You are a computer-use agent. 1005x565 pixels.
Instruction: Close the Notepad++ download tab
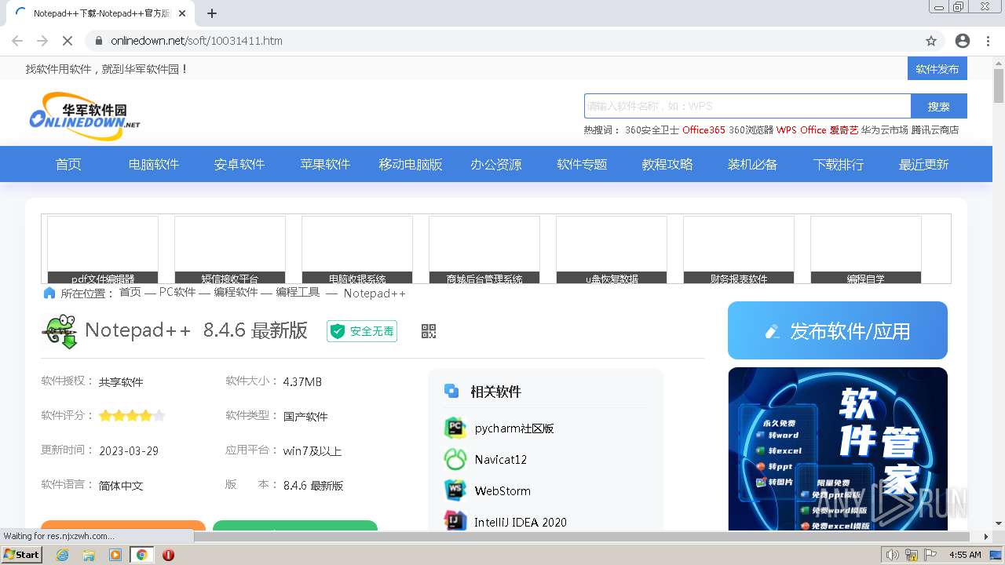coord(182,13)
